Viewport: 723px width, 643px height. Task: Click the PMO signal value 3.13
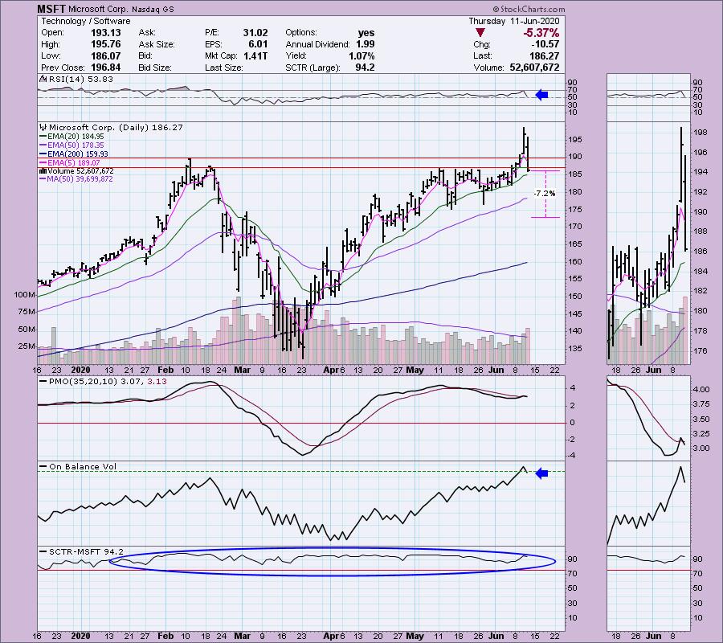click(x=157, y=382)
